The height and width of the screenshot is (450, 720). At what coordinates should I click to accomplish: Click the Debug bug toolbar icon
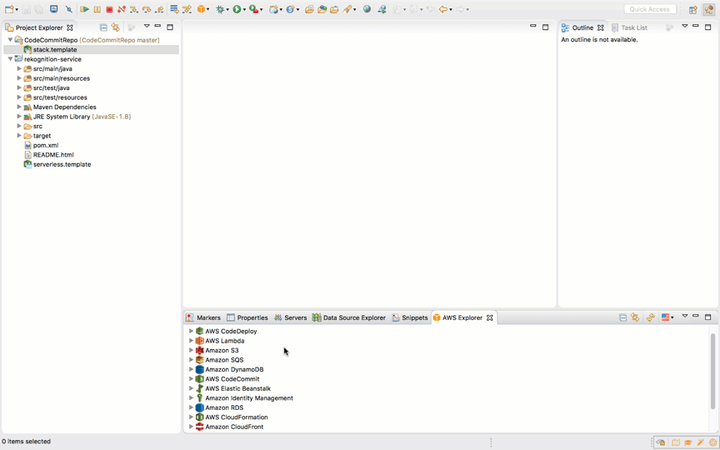point(220,9)
